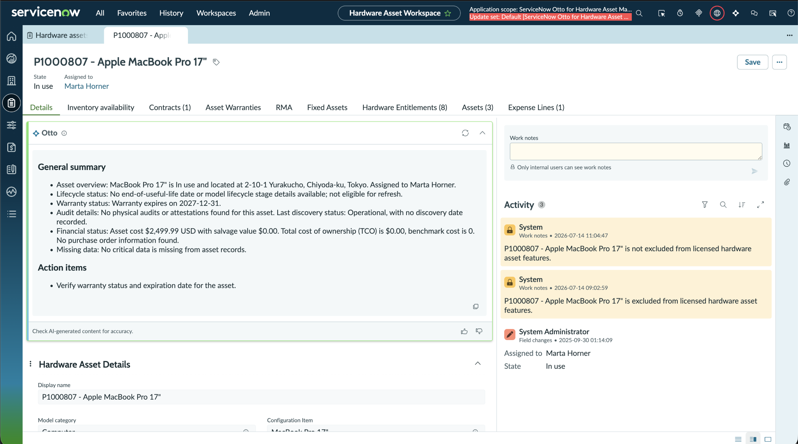Viewport: 798px width, 444px height.
Task: Collapse the Otto panel
Action: pos(482,133)
